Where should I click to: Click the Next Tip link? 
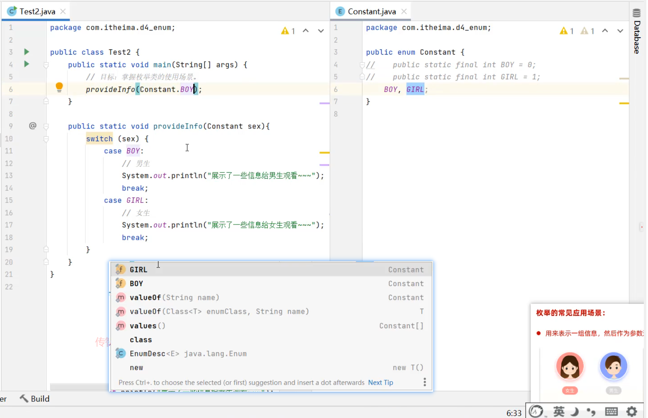[x=380, y=383]
